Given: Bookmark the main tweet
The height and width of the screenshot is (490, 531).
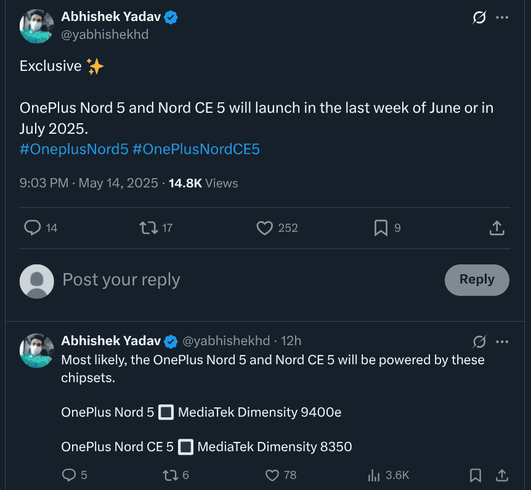Looking at the screenshot, I should [380, 228].
